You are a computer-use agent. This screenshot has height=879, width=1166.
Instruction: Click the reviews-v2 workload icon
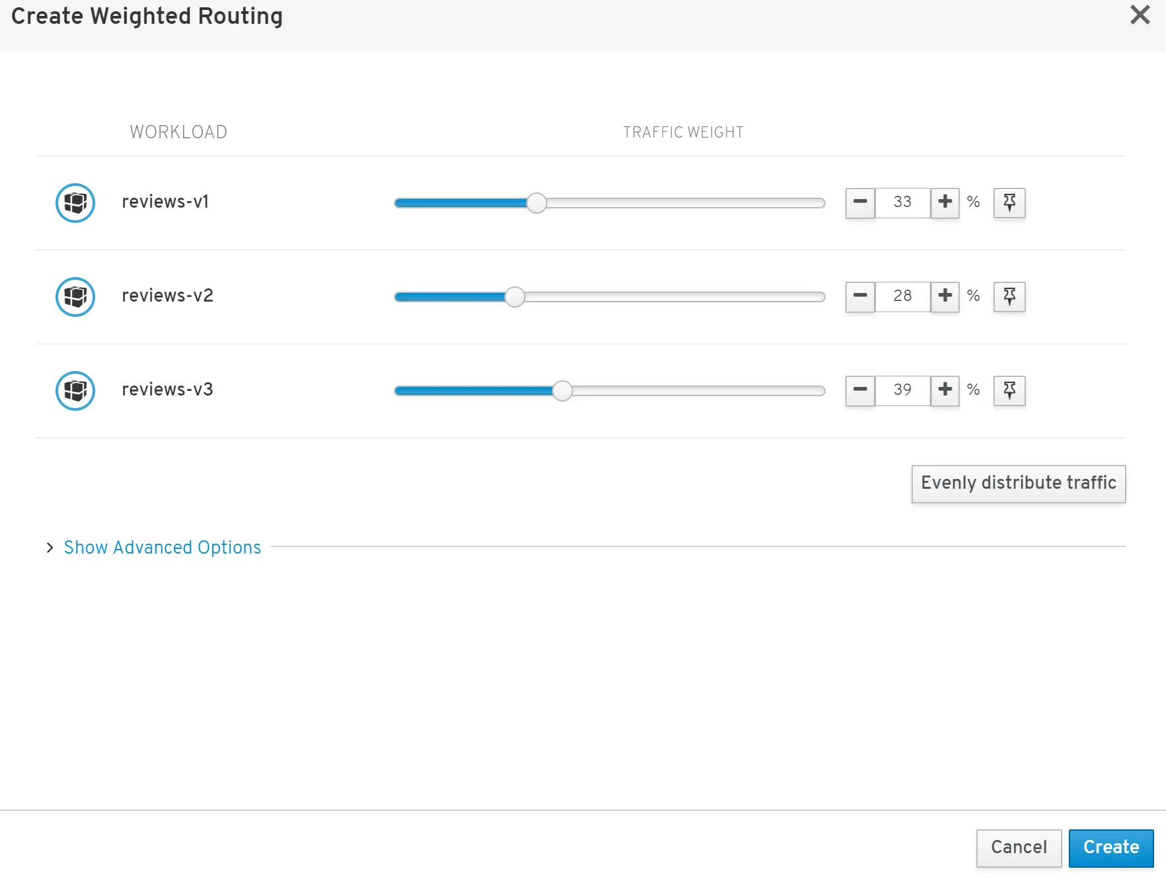75,297
